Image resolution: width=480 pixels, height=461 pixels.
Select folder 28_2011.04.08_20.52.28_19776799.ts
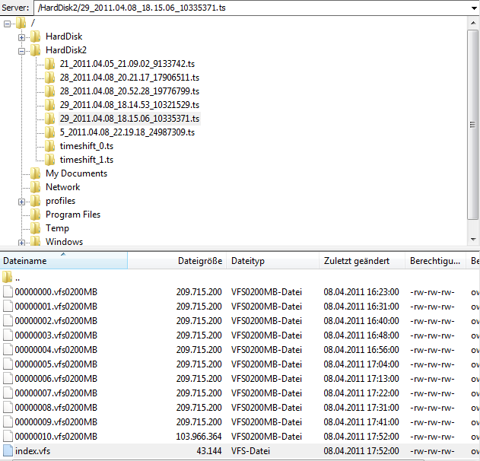point(129,91)
